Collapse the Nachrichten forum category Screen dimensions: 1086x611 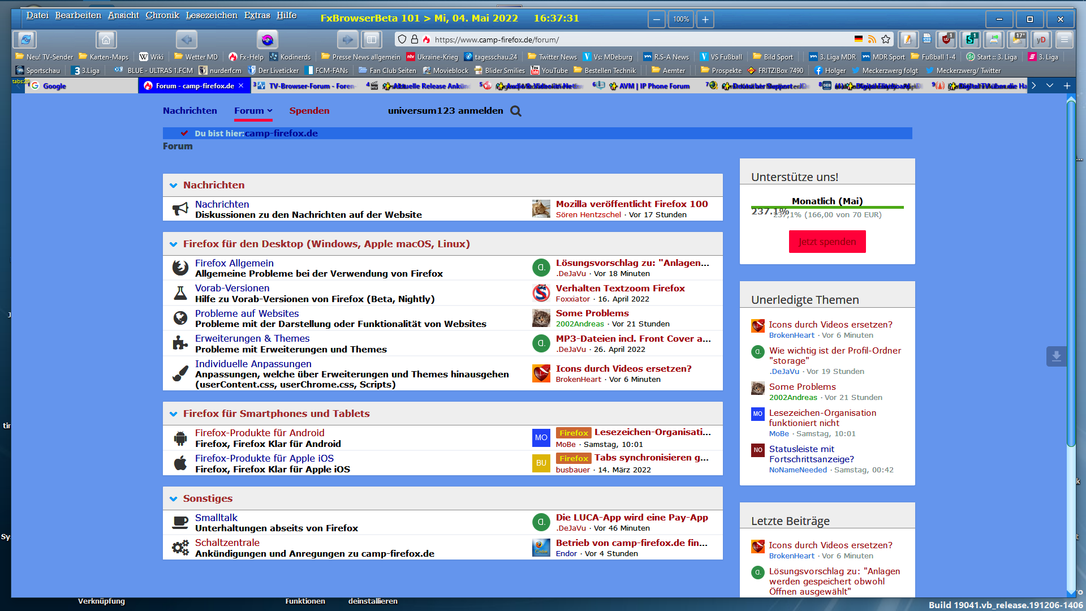point(173,186)
